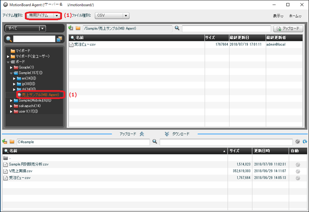Expand the user1(17[3]) folder
The height and width of the screenshot is (212, 309).
(x=11, y=112)
